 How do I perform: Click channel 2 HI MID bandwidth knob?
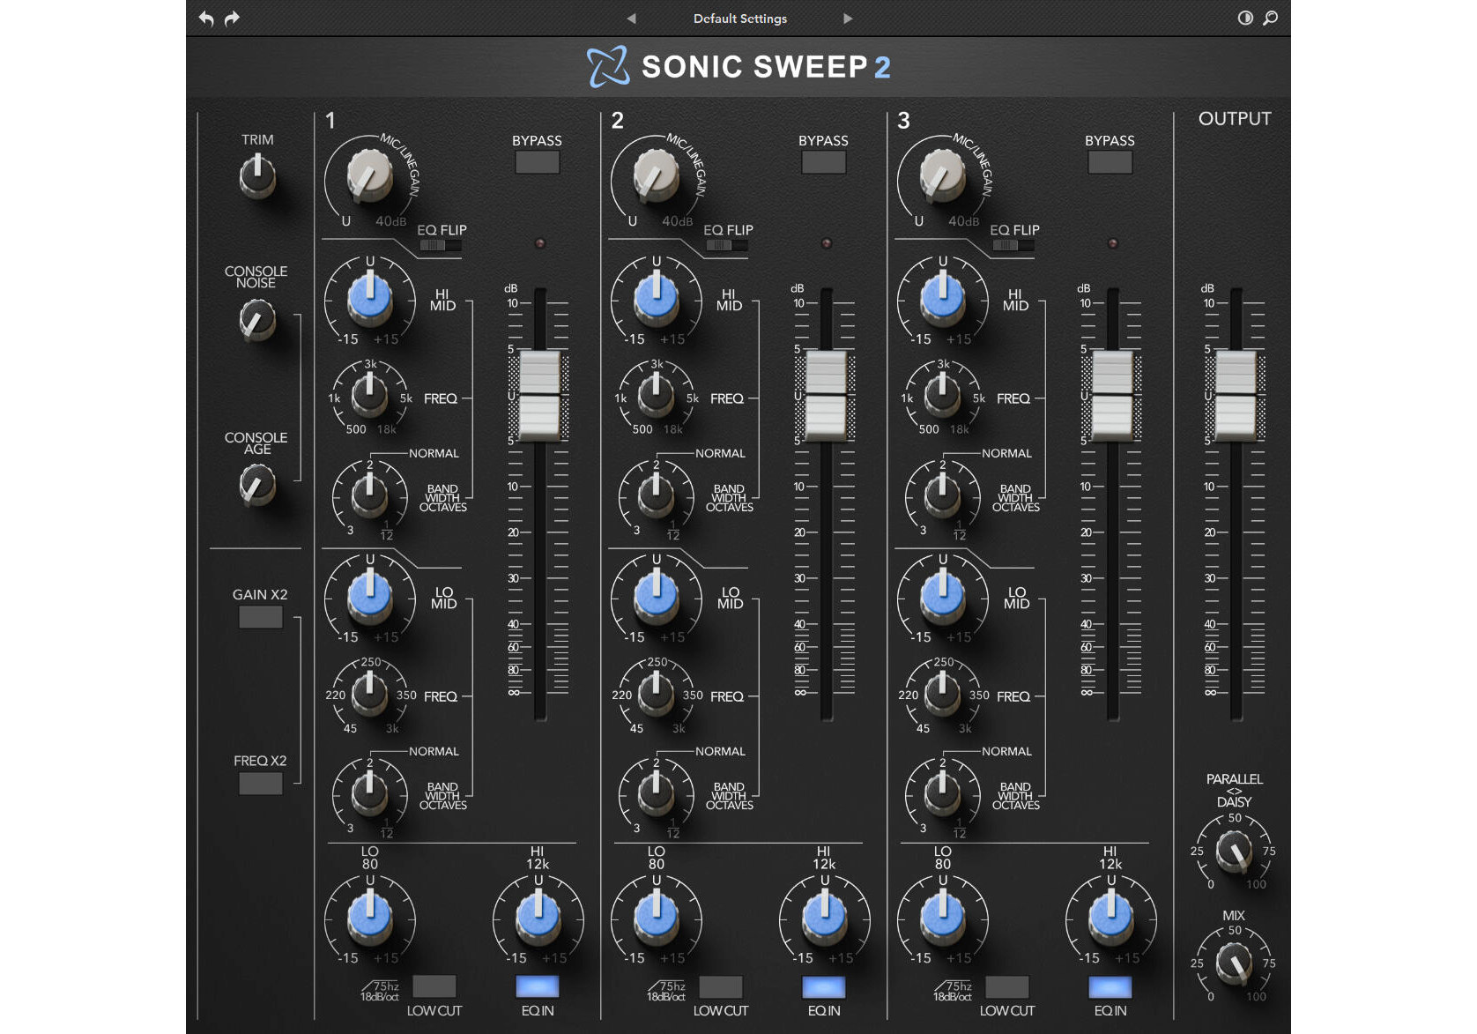(657, 495)
